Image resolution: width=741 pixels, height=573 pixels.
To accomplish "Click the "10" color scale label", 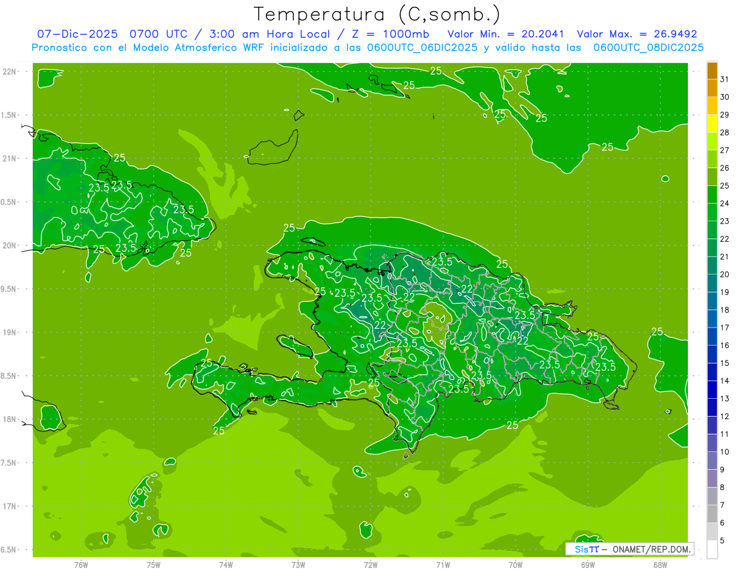I will (x=725, y=452).
